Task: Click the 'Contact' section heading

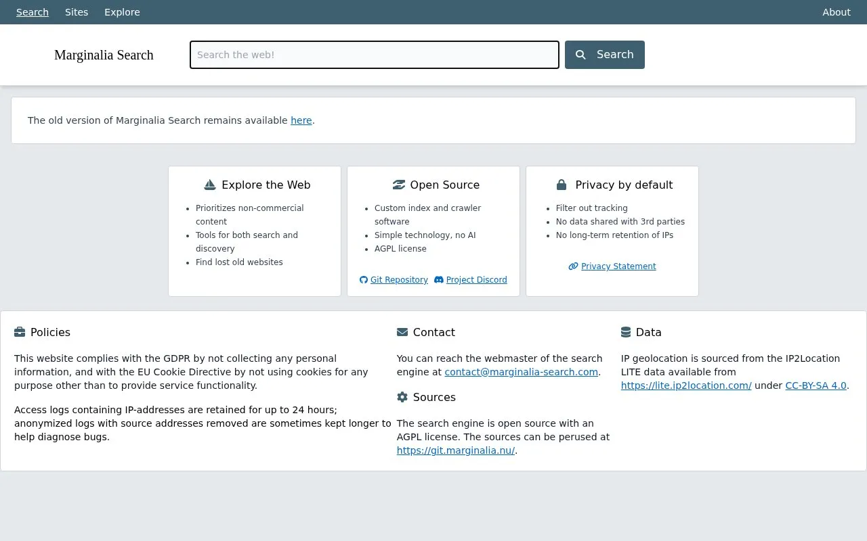Action: pyautogui.click(x=434, y=332)
